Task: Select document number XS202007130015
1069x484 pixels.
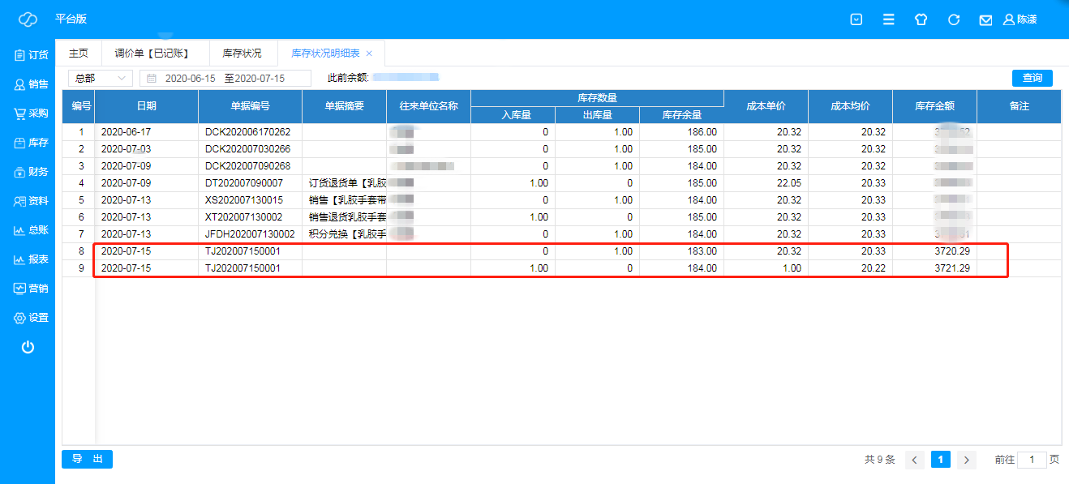Action: (244, 200)
